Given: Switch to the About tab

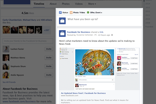Looking at the screenshot, I should pyautogui.click(x=53, y=4).
